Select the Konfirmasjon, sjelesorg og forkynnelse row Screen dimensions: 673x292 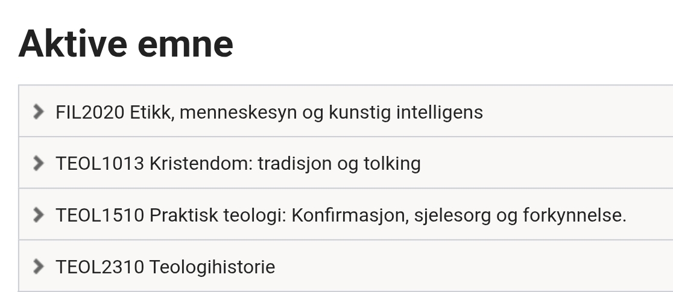458,215
